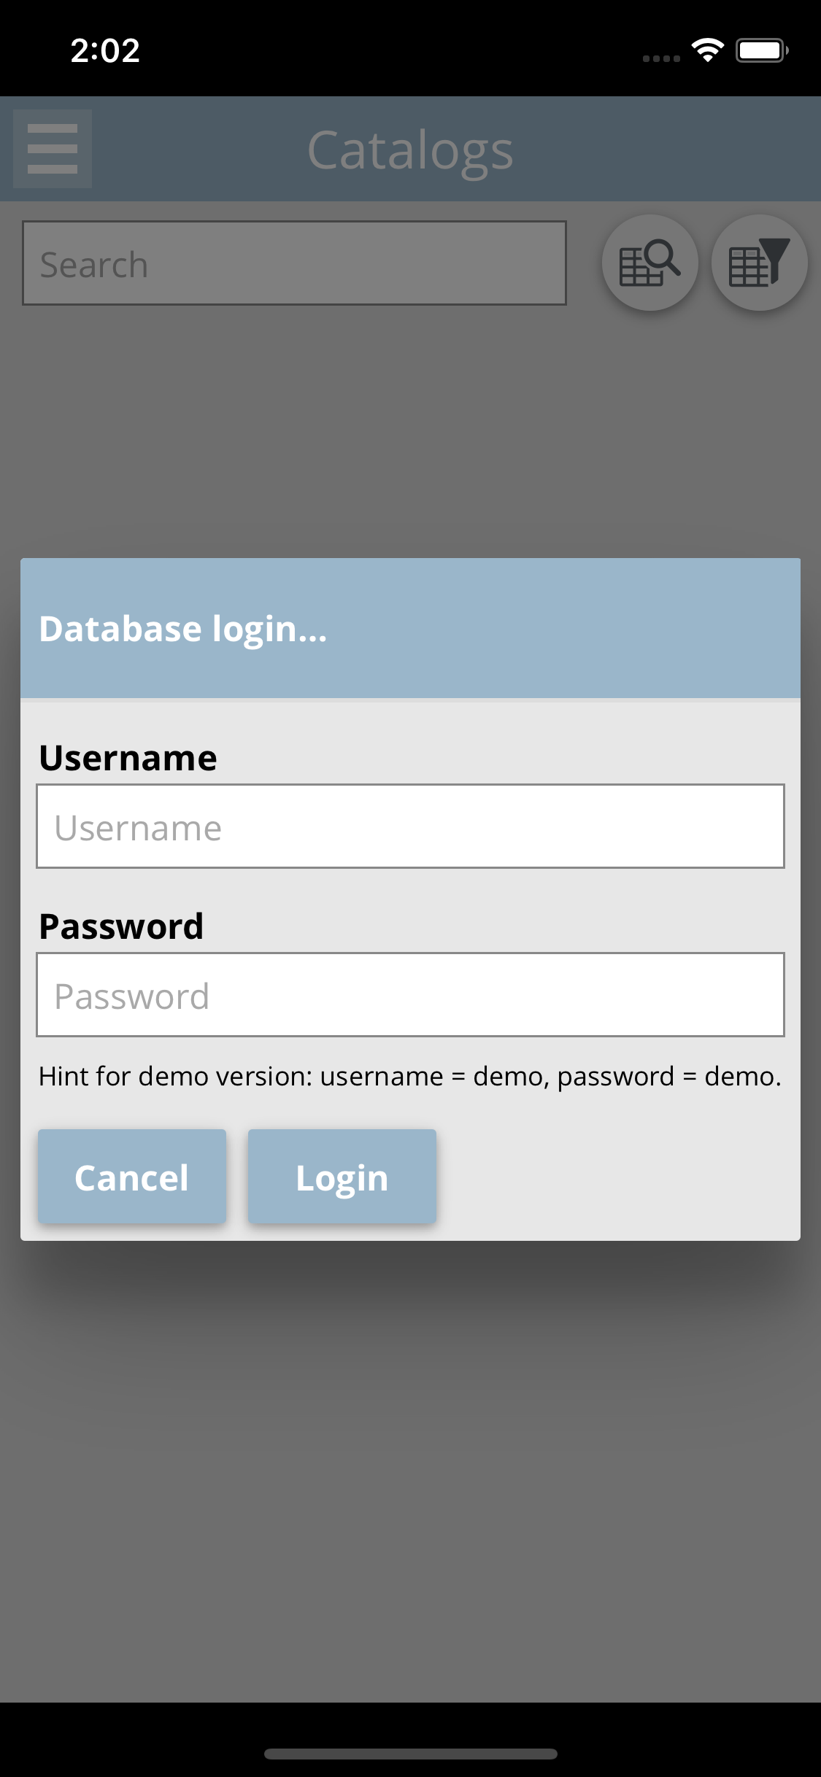
Task: Tap dimmed area above Database login dialog
Action: (410, 430)
